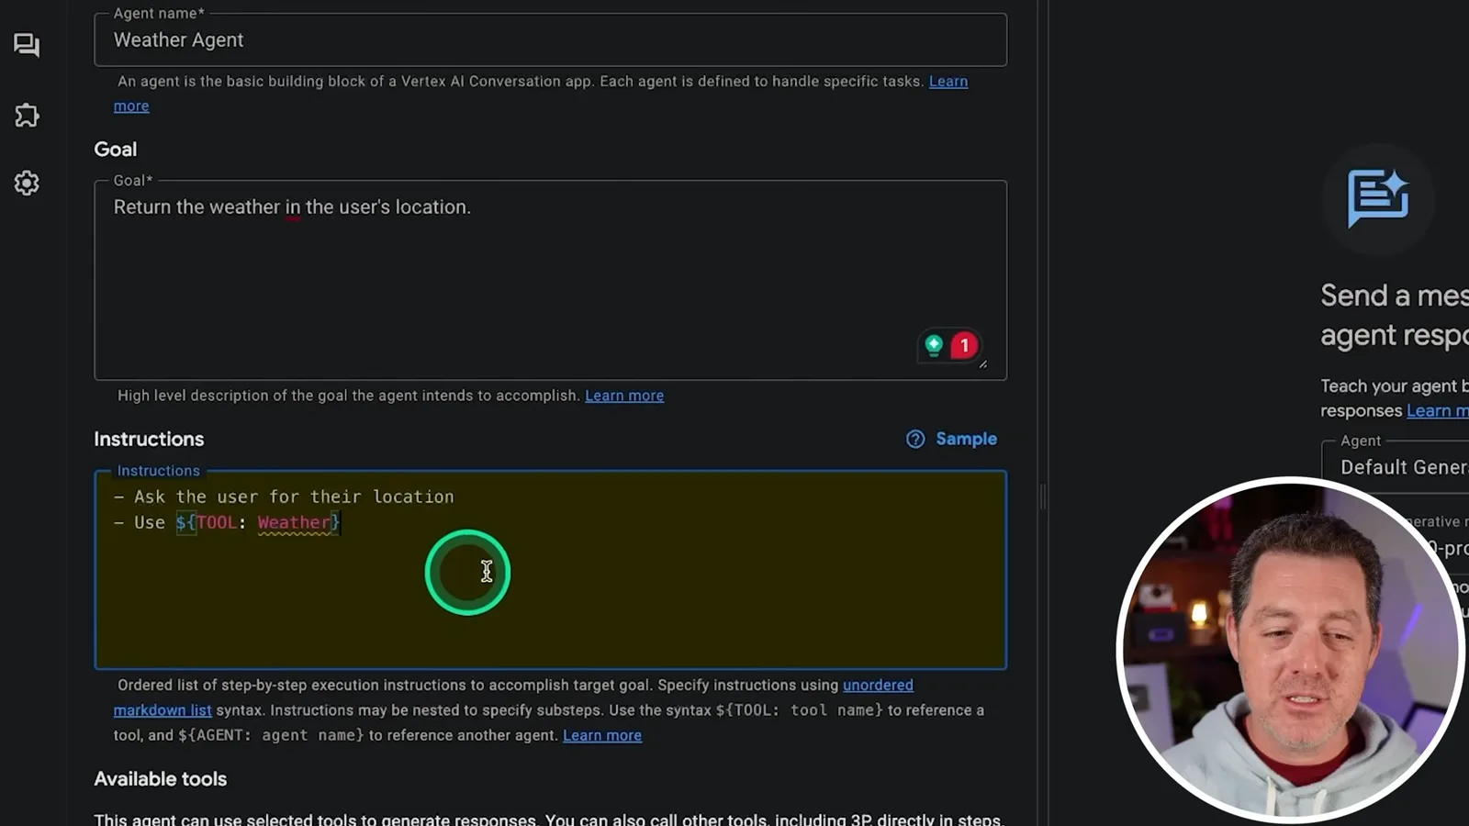
Task: Click the panel divider handle beside Instructions
Action: click(1043, 497)
